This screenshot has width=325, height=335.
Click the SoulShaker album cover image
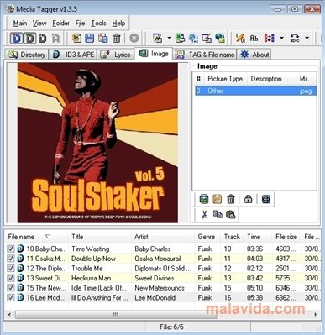pos(97,143)
